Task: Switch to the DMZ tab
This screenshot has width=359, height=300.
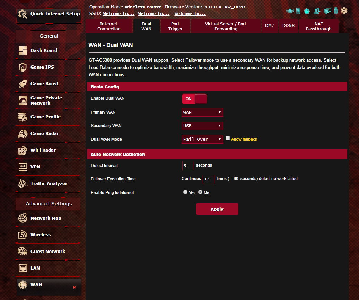Action: (270, 26)
